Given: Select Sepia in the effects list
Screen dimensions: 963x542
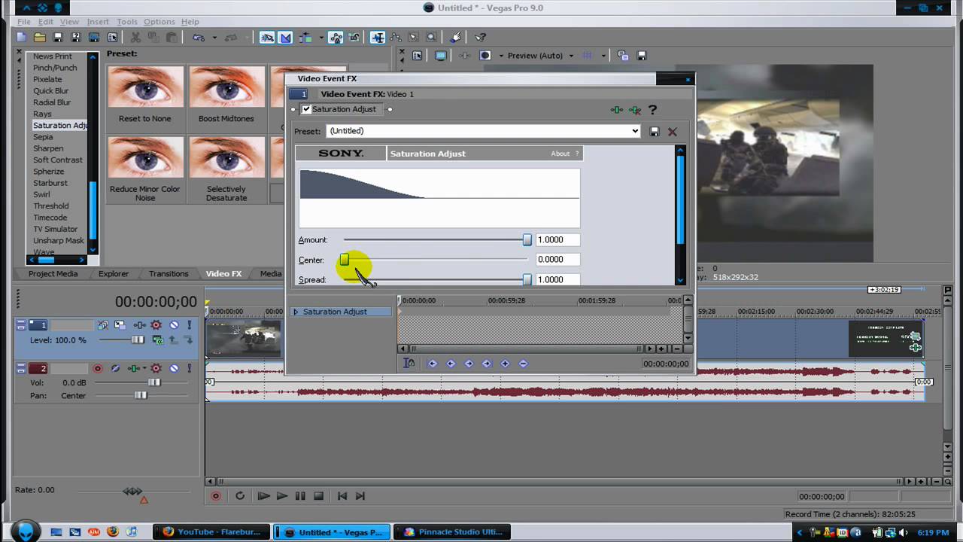Looking at the screenshot, I should [43, 137].
